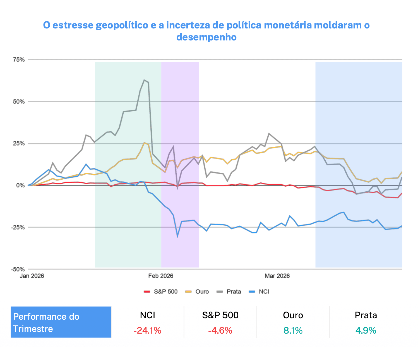
Task: Click the Feb 2026 axis label
Action: [161, 276]
